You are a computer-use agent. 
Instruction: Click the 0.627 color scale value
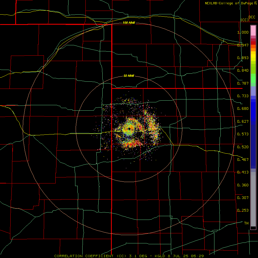coord(243,122)
